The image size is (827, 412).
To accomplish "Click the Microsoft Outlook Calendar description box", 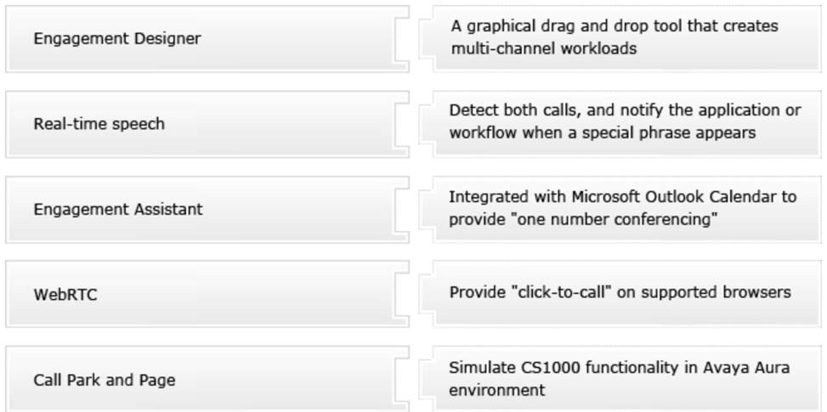I will point(620,209).
